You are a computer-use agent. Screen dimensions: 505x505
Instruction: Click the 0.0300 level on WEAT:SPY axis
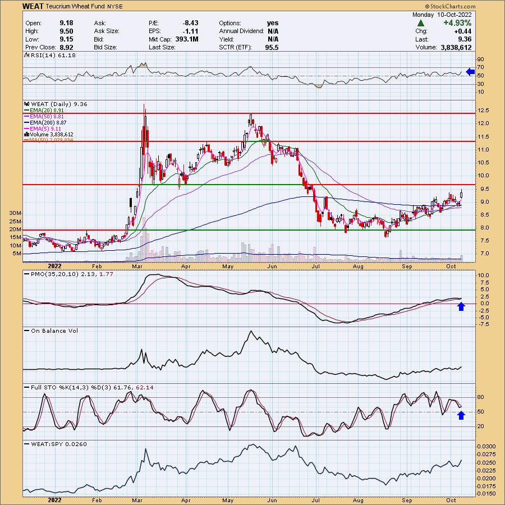486,447
